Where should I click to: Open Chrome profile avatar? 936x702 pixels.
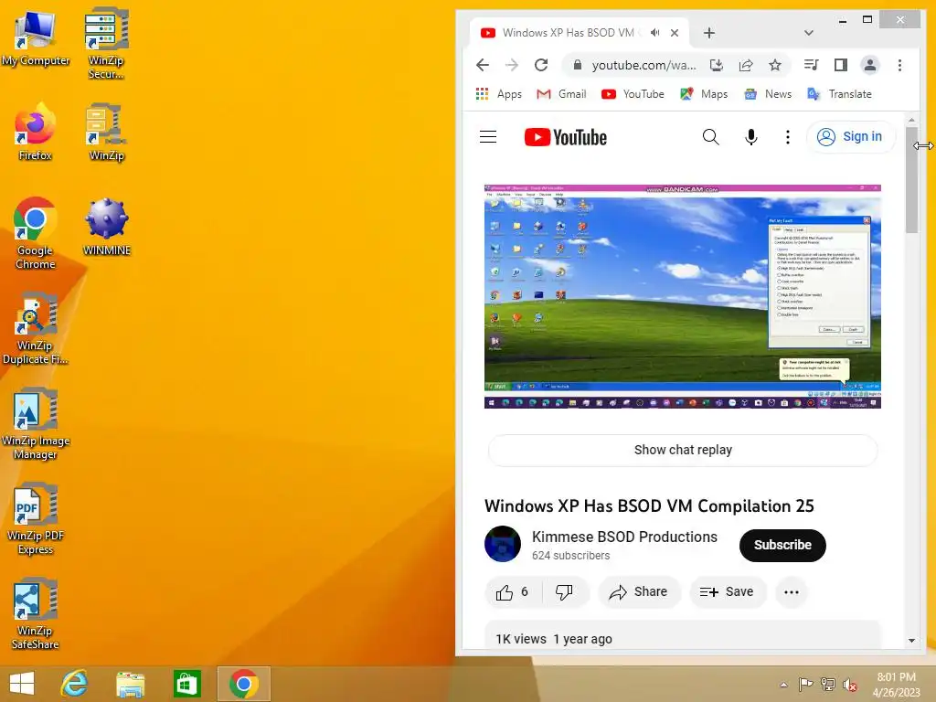pyautogui.click(x=870, y=65)
